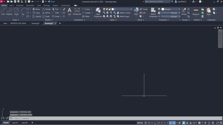Image resolution: width=223 pixels, height=125 pixels.
Task: Select the Arc tool
Action: click(23, 11)
